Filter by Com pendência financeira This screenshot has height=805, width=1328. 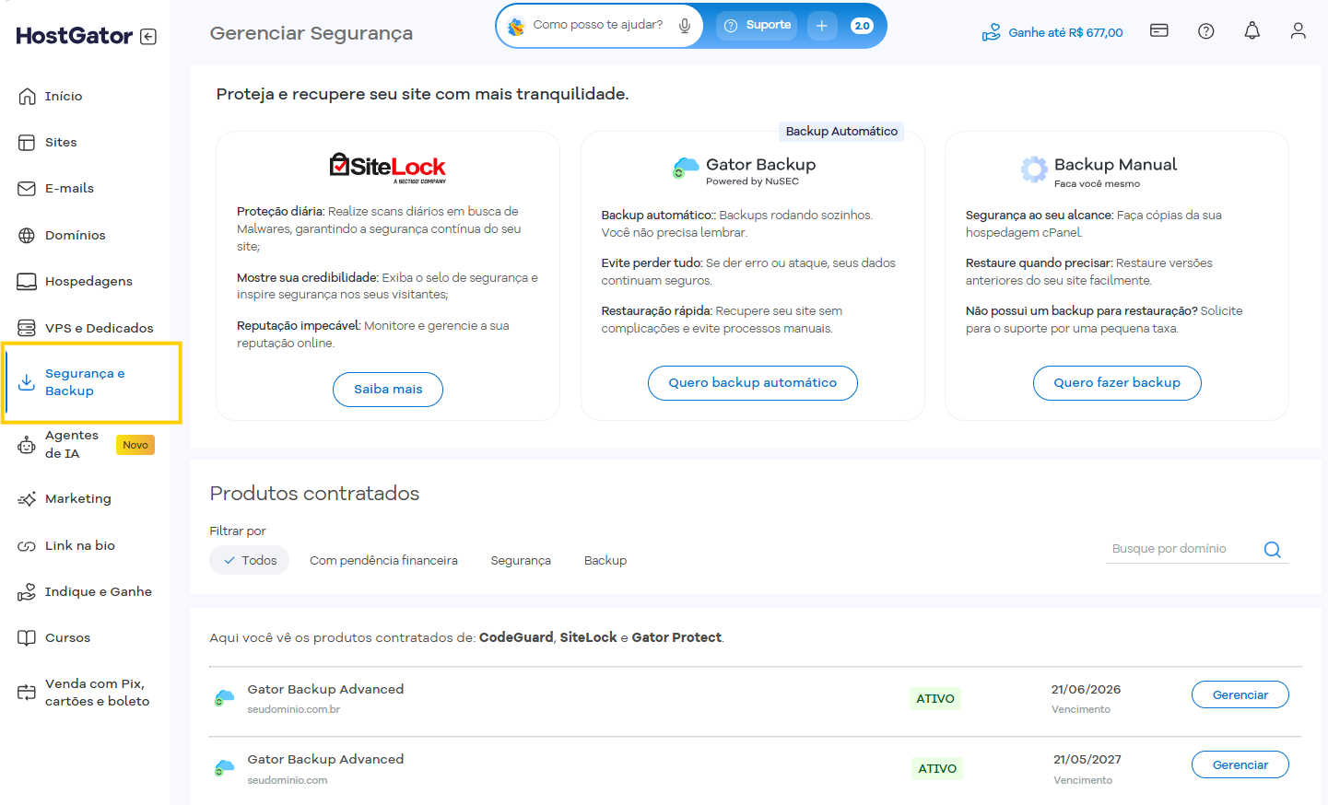(x=383, y=560)
